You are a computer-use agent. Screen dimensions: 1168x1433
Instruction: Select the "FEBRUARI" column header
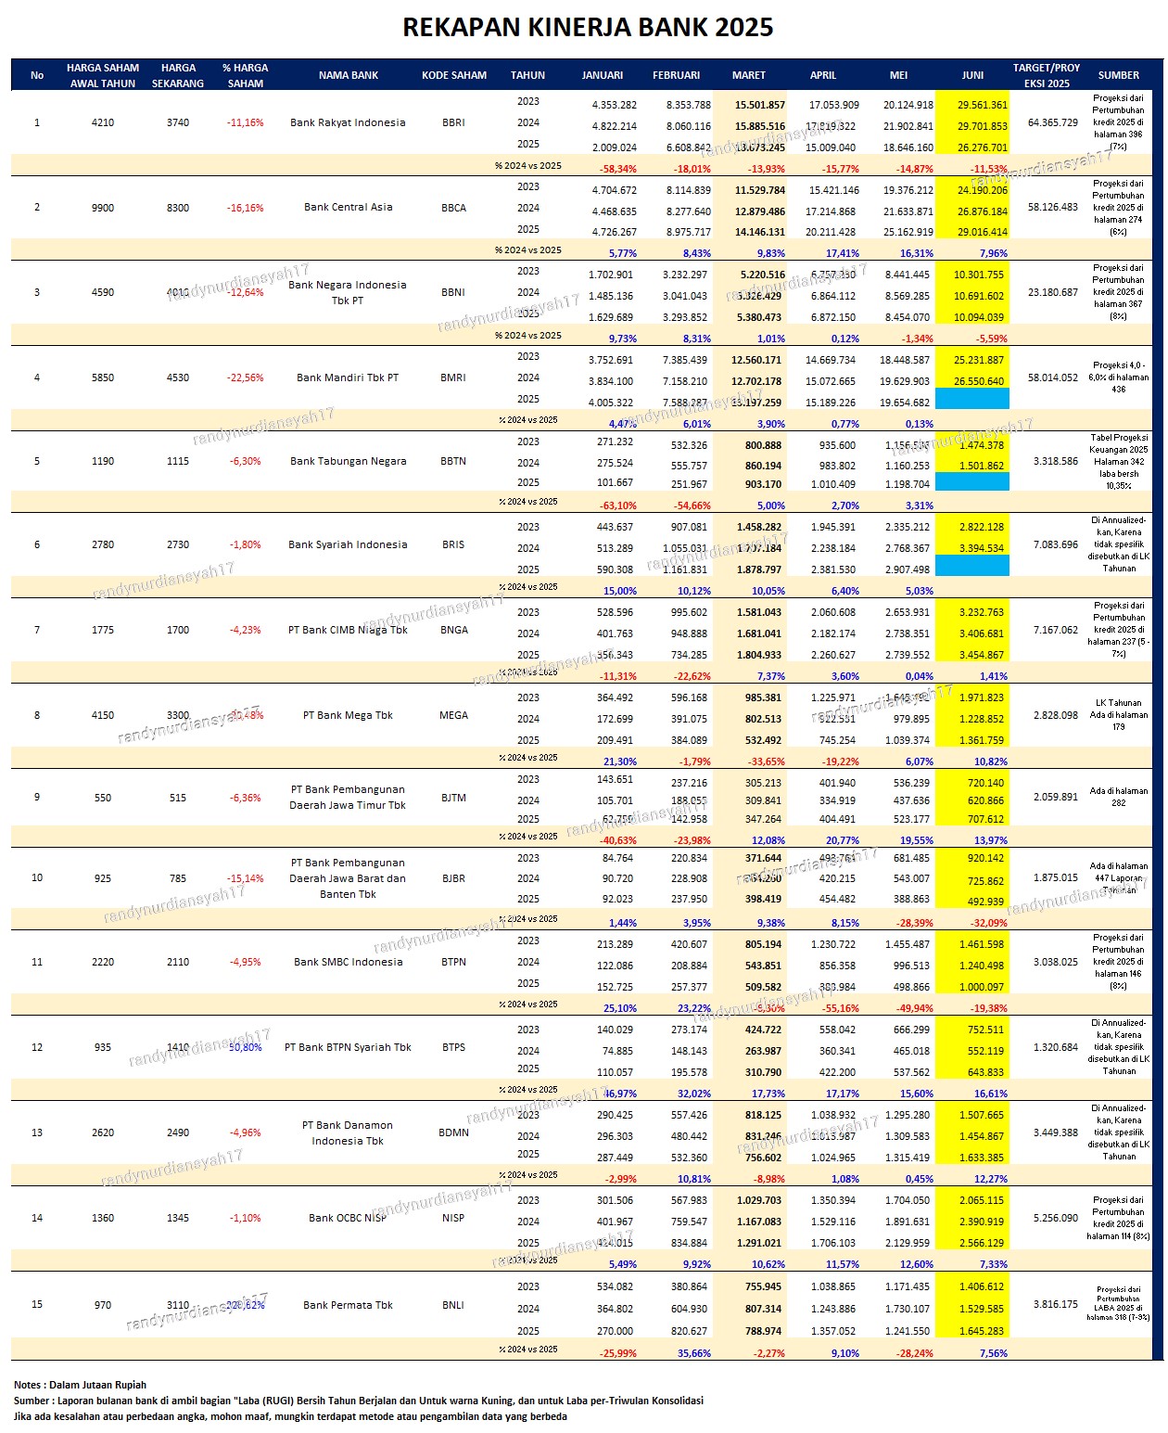[677, 75]
